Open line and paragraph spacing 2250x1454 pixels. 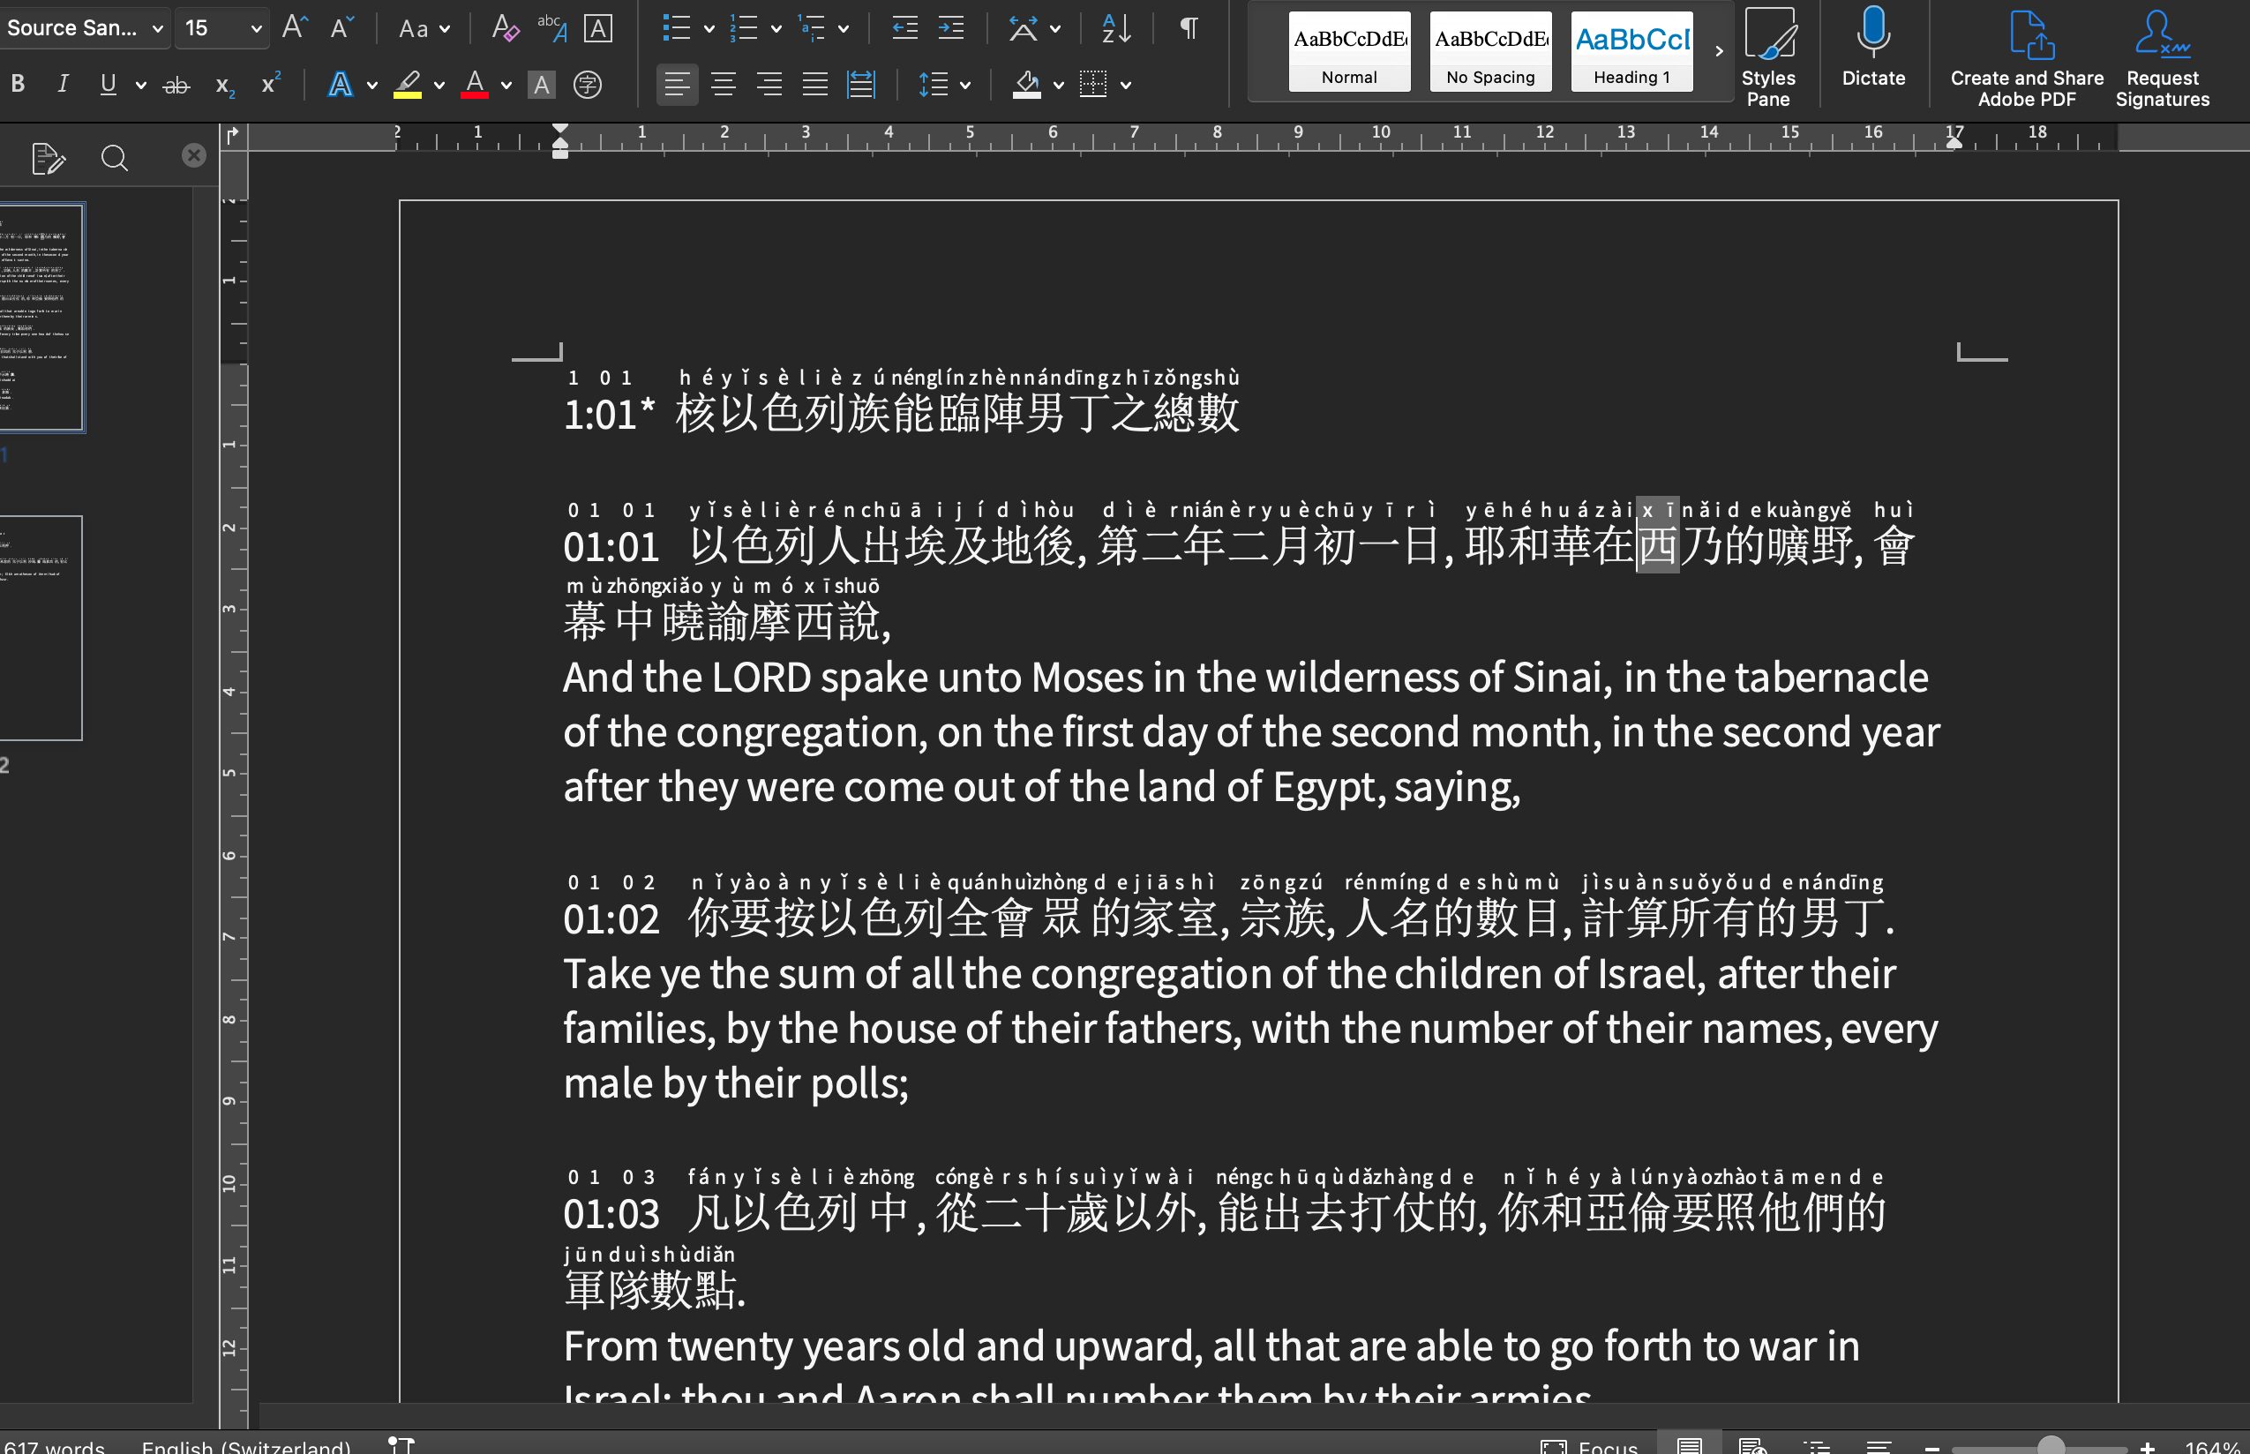point(933,85)
